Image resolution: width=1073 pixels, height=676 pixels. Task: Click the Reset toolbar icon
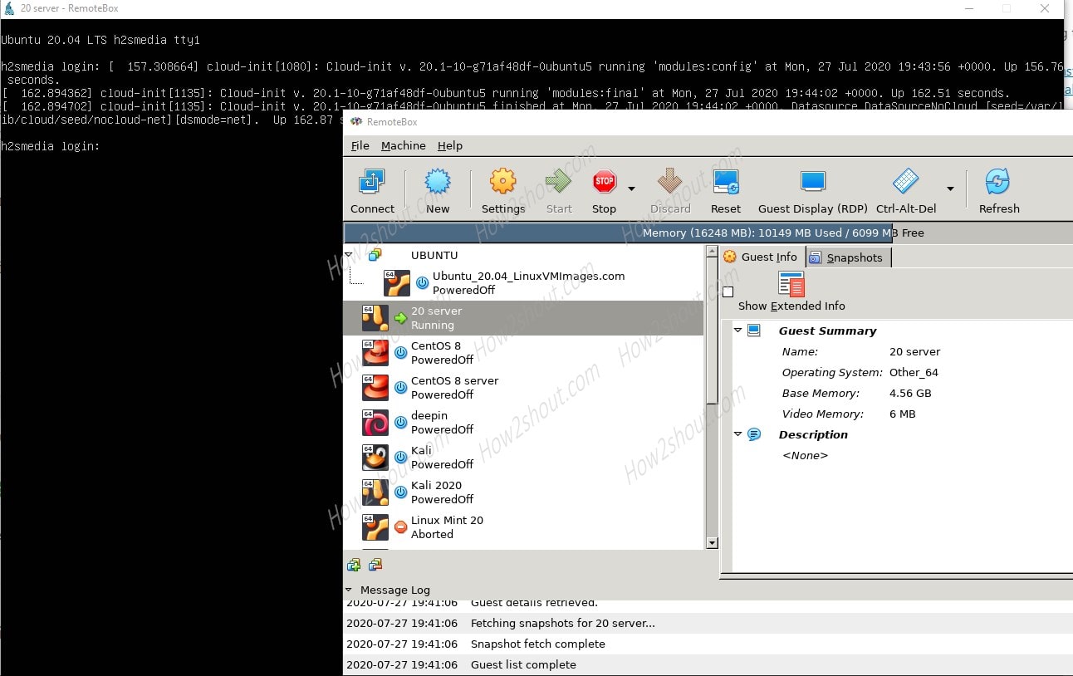coord(726,181)
